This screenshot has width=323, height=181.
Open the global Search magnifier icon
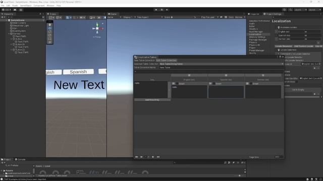[x=291, y=10]
